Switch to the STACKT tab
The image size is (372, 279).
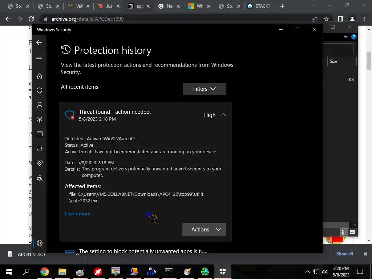259,6
